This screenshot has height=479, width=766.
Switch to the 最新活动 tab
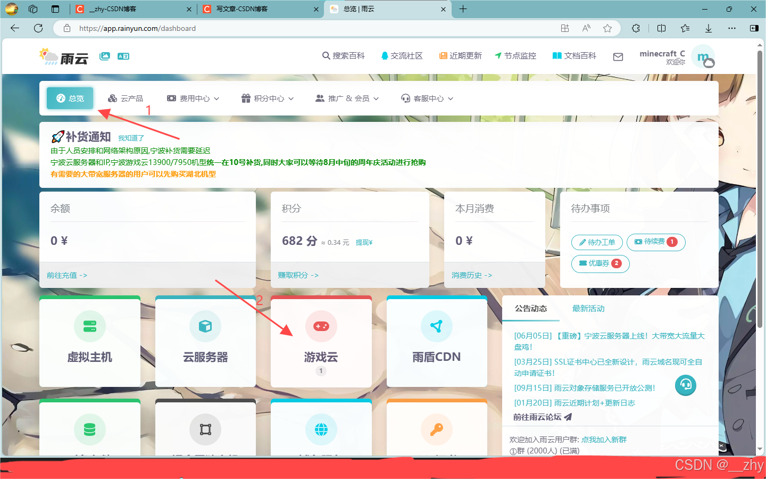point(588,309)
